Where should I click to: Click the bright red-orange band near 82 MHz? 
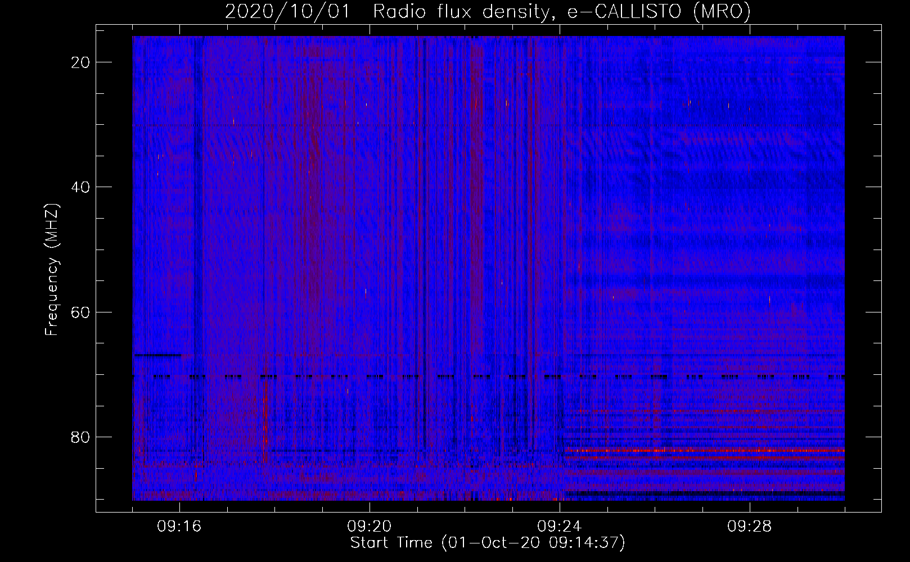(x=704, y=450)
